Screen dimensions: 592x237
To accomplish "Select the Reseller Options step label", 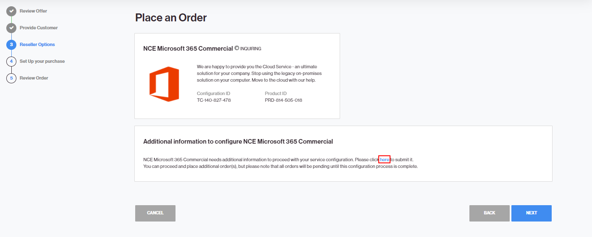I will (37, 44).
